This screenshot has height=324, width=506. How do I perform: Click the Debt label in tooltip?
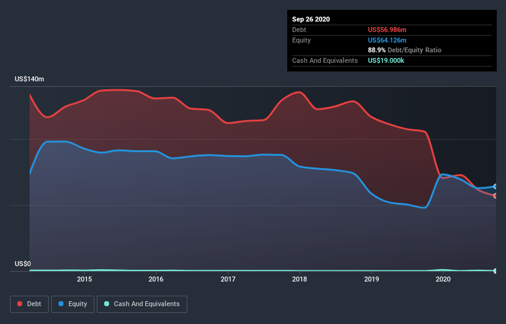299,30
